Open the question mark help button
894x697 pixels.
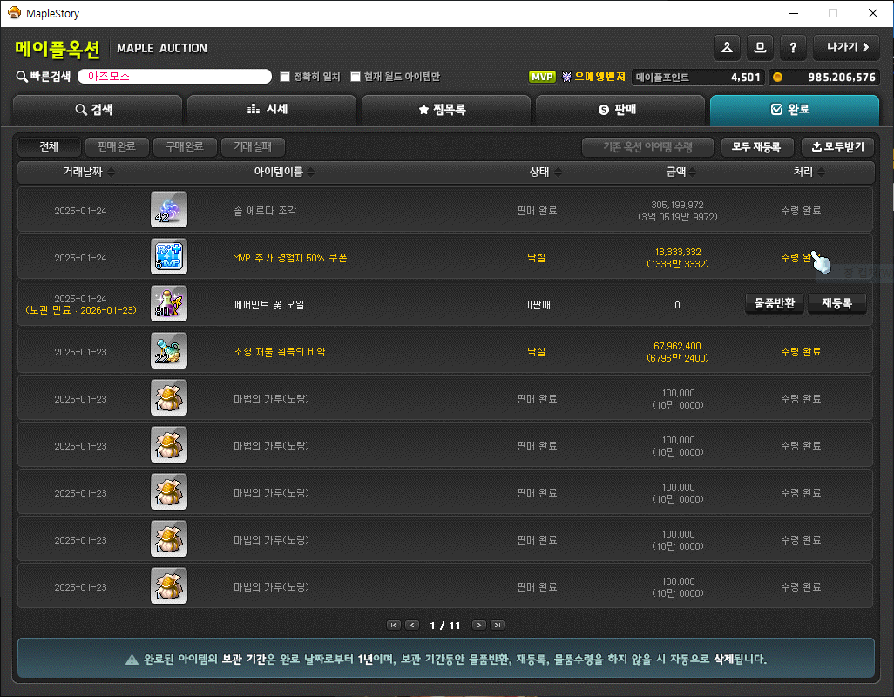[x=793, y=47]
